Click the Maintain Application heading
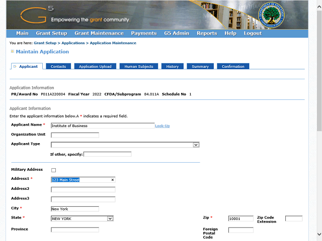This screenshot has width=322, height=241. point(42,52)
